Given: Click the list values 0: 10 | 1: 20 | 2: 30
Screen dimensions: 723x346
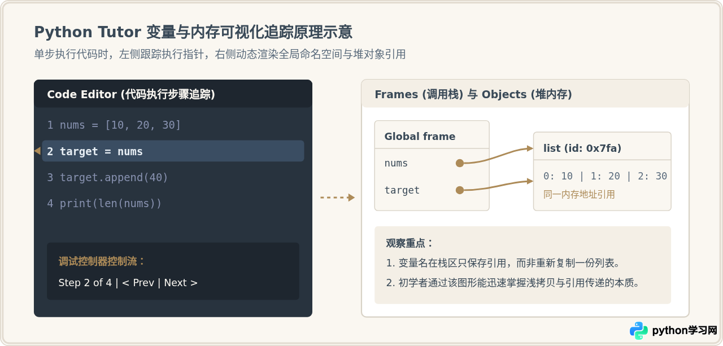Looking at the screenshot, I should click(x=605, y=176).
